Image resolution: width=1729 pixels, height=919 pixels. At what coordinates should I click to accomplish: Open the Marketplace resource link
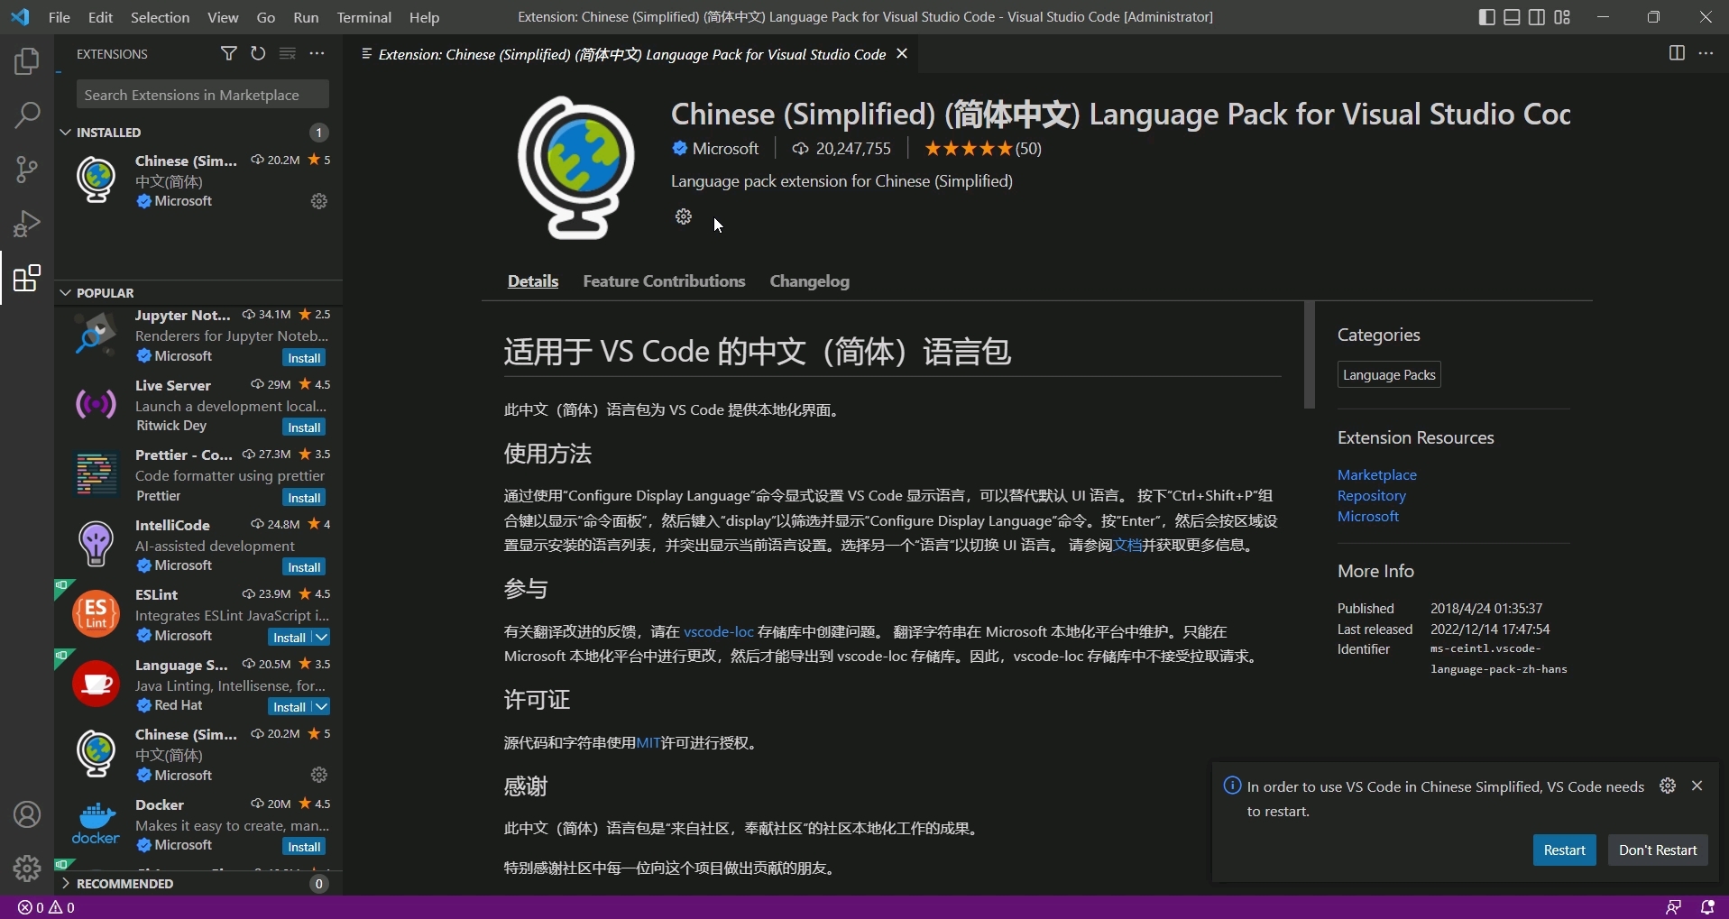(1376, 474)
